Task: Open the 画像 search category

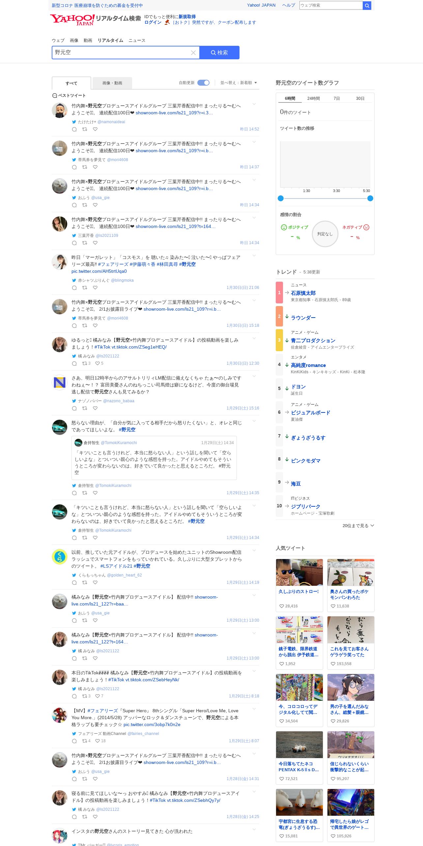Action: [x=74, y=41]
